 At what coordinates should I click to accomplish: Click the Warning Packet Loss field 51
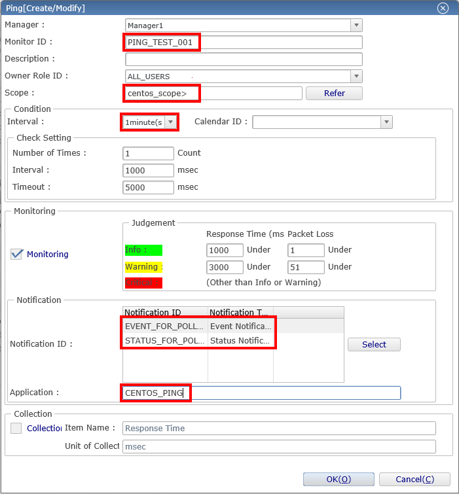[306, 267]
